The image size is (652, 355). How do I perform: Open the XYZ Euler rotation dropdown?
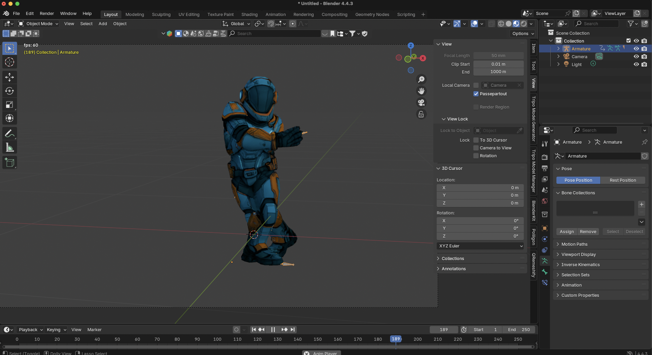(480, 246)
